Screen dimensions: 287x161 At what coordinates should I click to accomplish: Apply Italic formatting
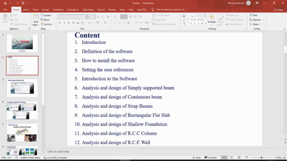[64, 23]
